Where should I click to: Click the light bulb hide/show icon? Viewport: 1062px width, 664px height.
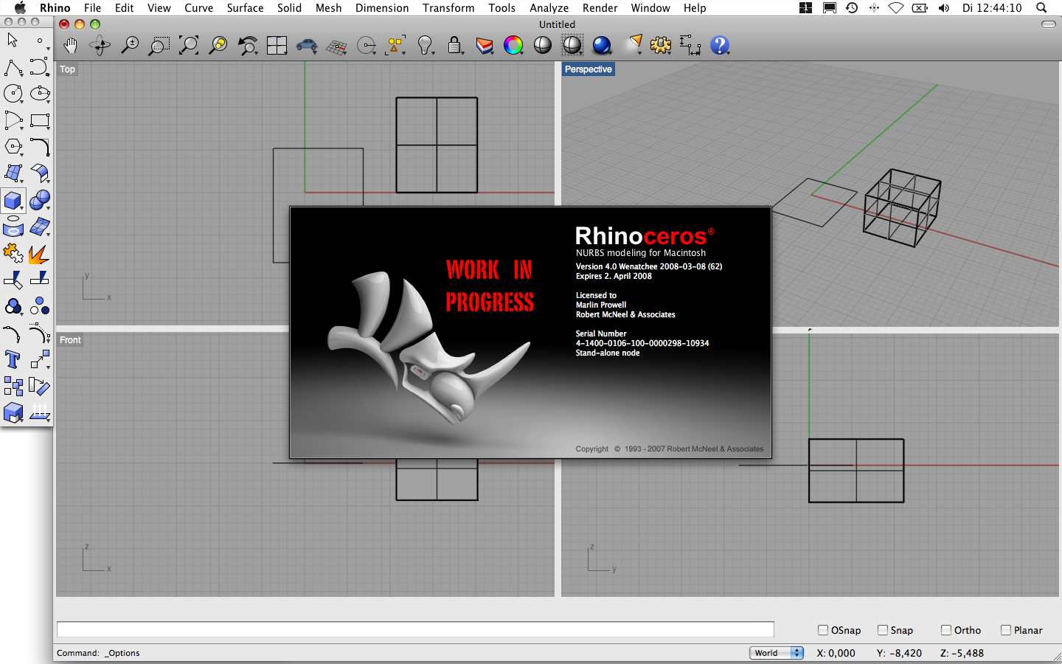point(425,46)
